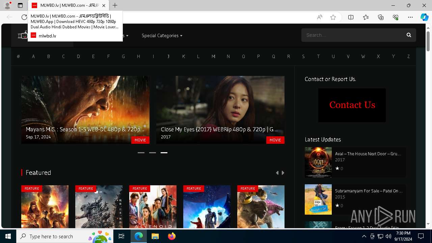Open the Edge profile icon
Viewport: 432px width, 243px height.
pyautogui.click(x=7, y=5)
